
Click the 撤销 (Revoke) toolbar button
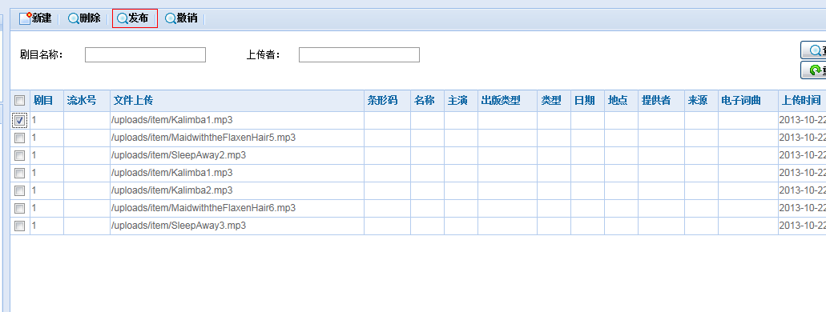(x=181, y=18)
